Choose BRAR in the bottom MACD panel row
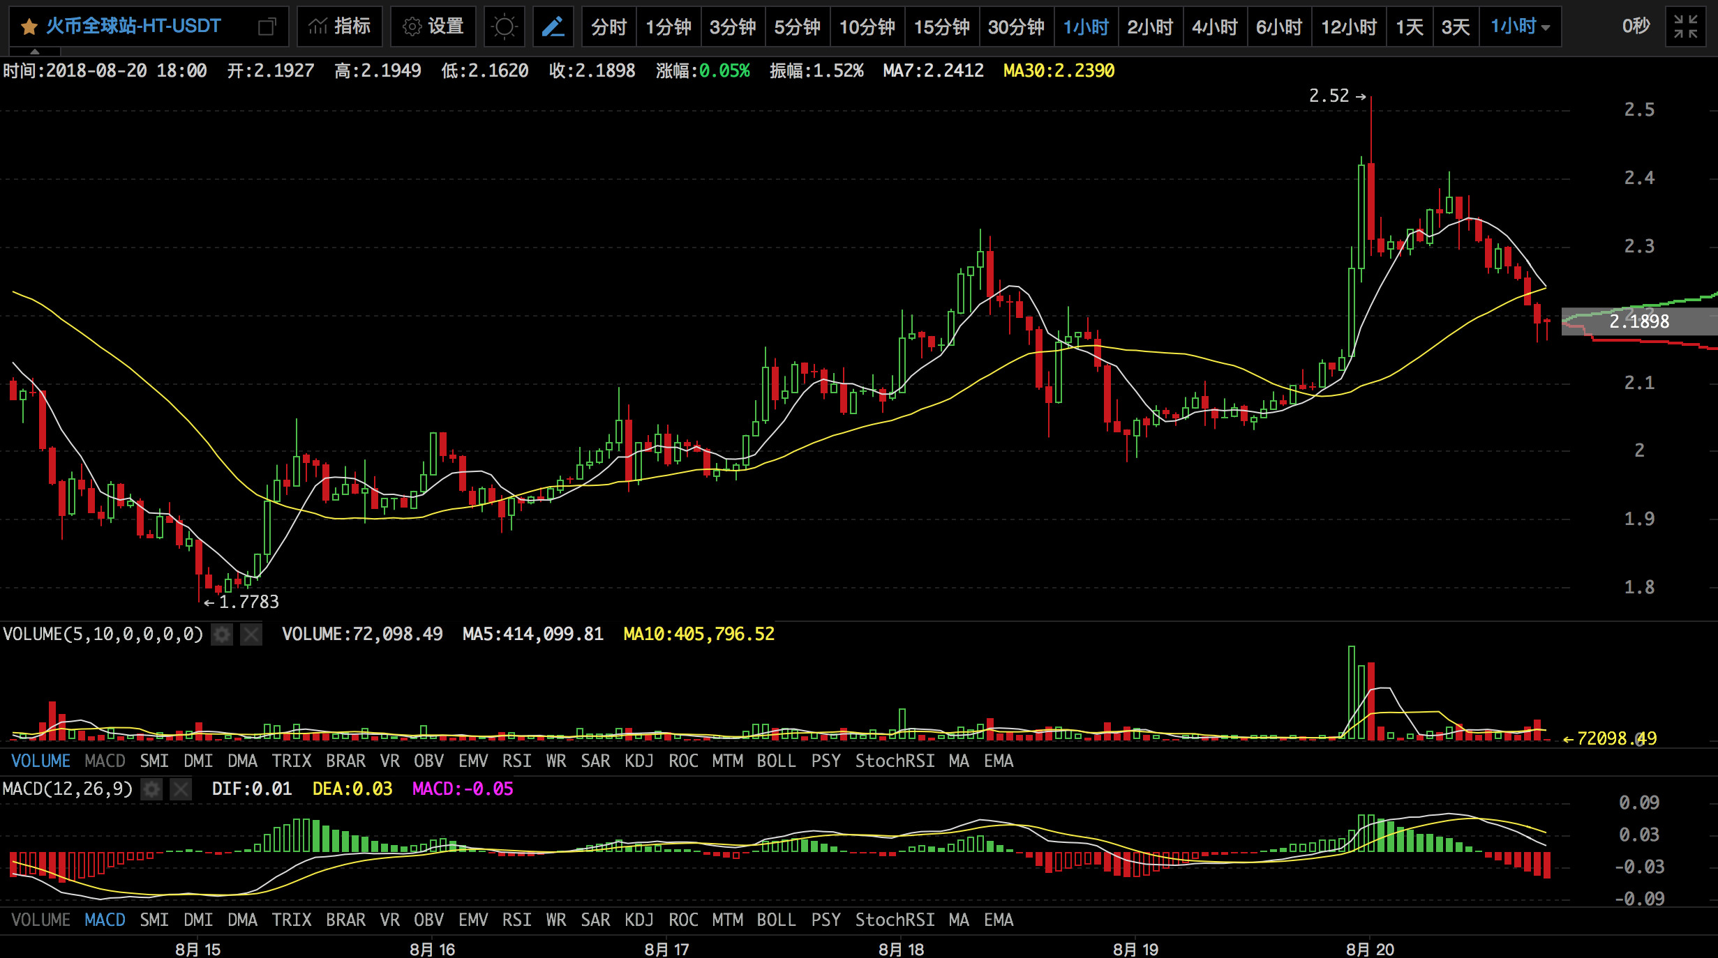Image resolution: width=1718 pixels, height=958 pixels. coord(345,920)
